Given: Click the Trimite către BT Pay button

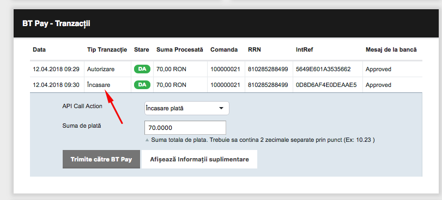Looking at the screenshot, I should [101, 159].
